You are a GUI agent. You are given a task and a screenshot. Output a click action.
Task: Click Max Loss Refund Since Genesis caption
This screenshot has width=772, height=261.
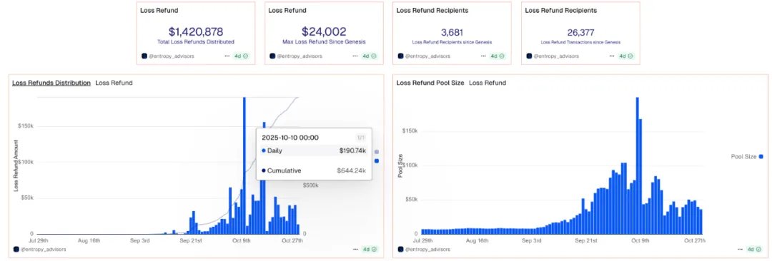(x=324, y=42)
